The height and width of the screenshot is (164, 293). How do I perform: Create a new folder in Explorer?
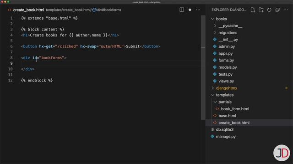point(261,10)
